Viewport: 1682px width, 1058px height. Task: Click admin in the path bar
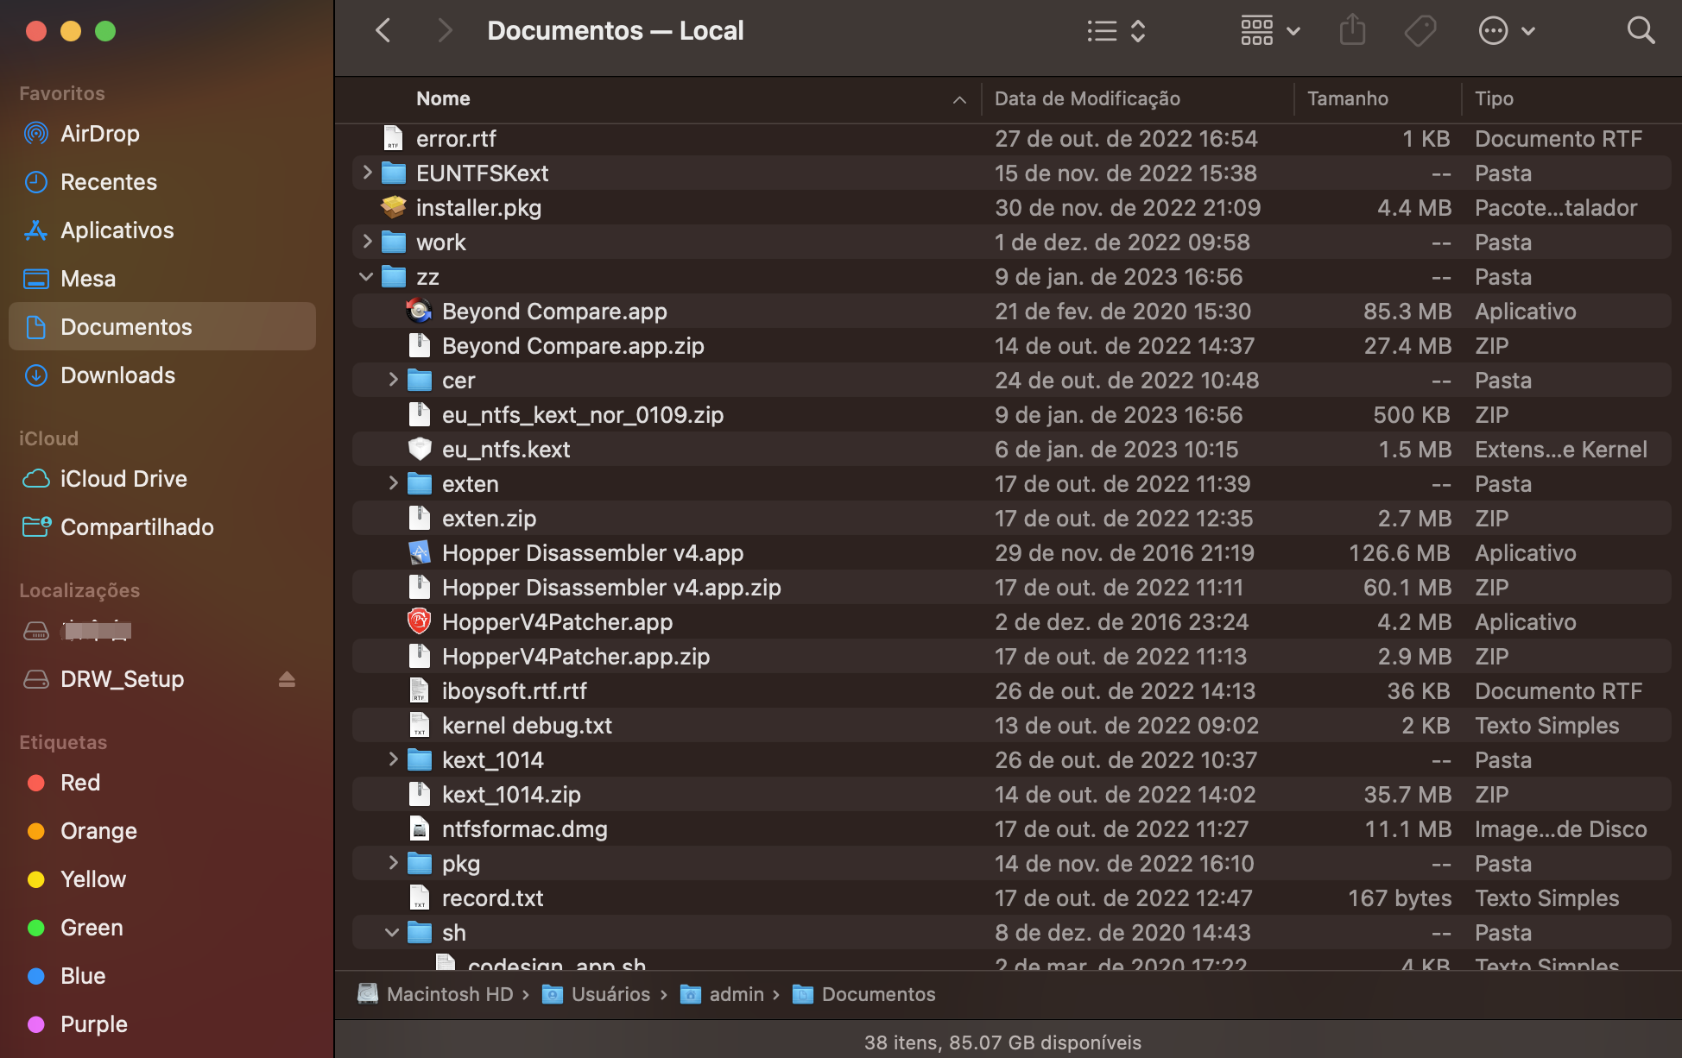[x=723, y=994]
